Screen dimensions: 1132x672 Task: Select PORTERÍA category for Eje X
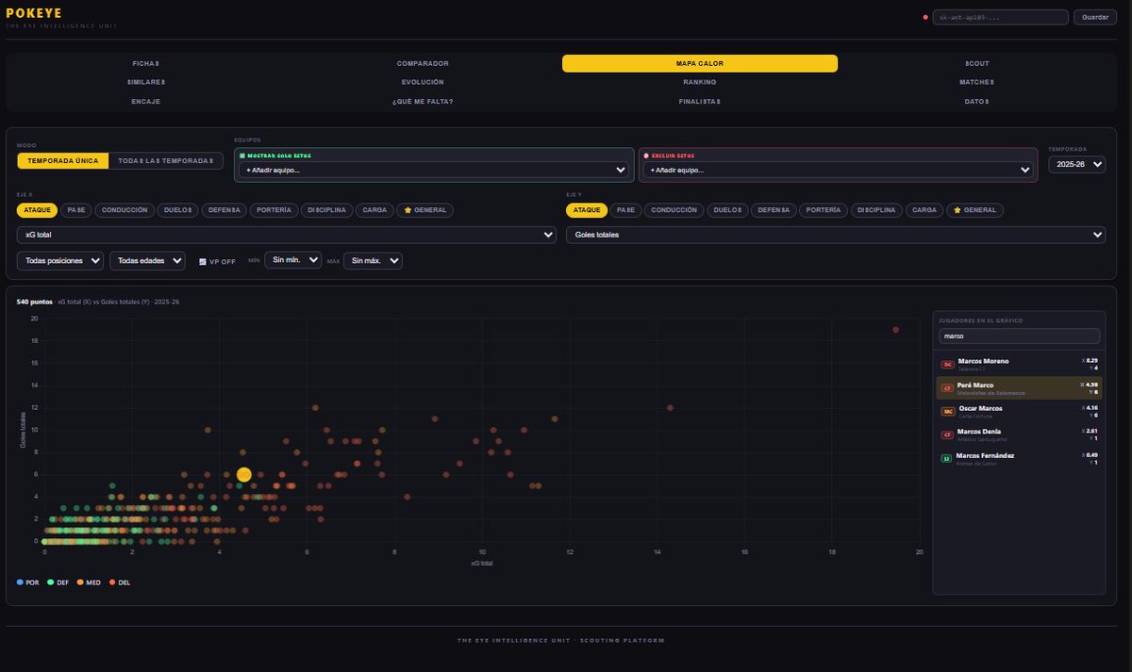point(275,210)
